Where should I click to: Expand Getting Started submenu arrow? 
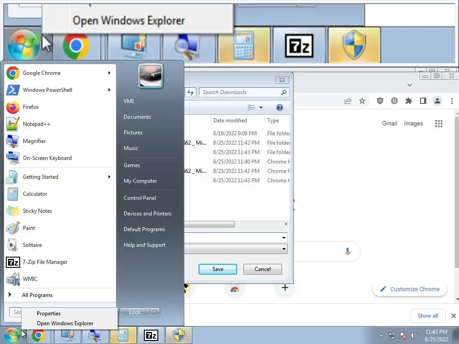click(109, 176)
